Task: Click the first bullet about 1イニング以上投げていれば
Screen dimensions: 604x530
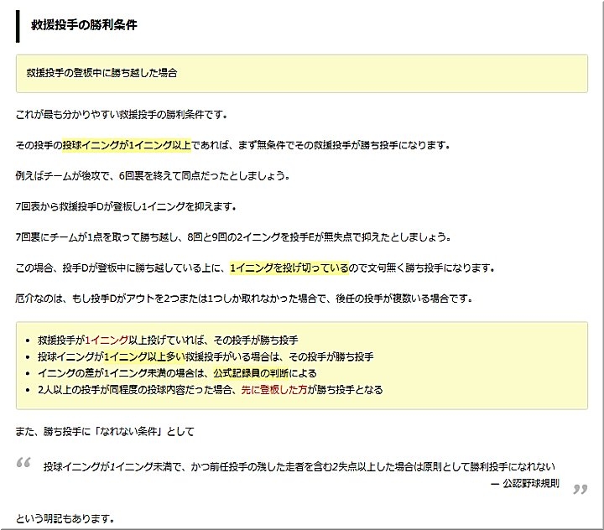Action: [x=168, y=340]
